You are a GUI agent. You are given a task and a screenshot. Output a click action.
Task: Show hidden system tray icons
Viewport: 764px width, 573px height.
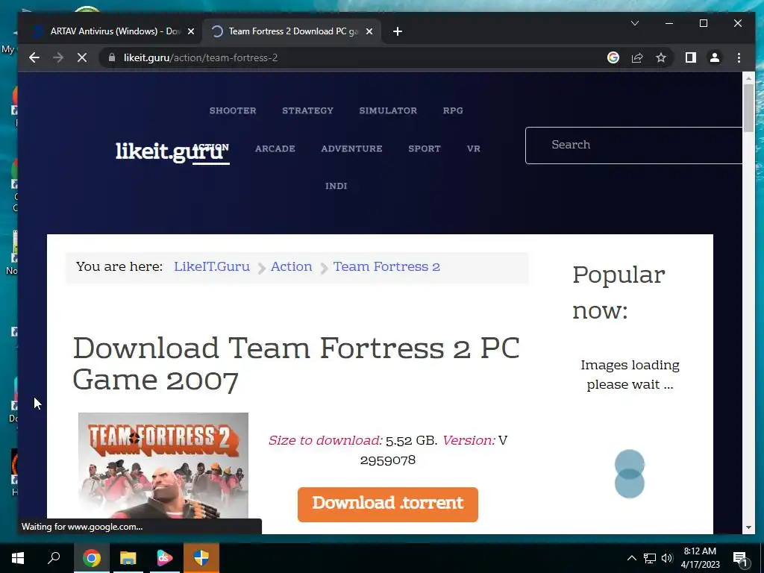[x=631, y=558]
